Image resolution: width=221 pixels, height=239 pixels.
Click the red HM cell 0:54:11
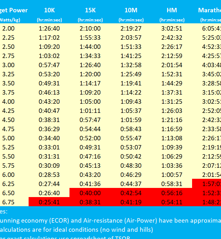[172, 202]
